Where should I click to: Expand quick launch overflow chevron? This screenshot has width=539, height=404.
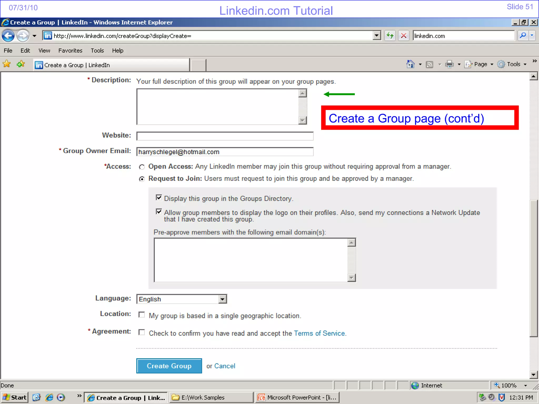click(79, 396)
